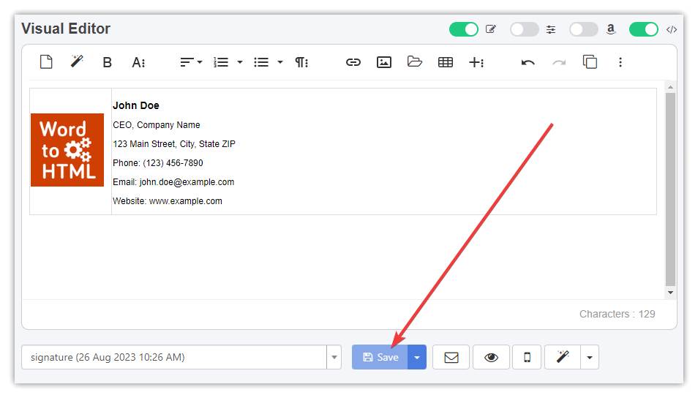Click the CEO, Company Name line
Screen dimensions: 698x398
(157, 125)
